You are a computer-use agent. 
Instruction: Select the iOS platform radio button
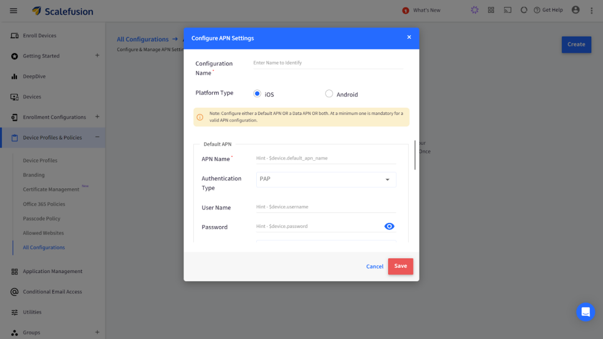tap(257, 94)
